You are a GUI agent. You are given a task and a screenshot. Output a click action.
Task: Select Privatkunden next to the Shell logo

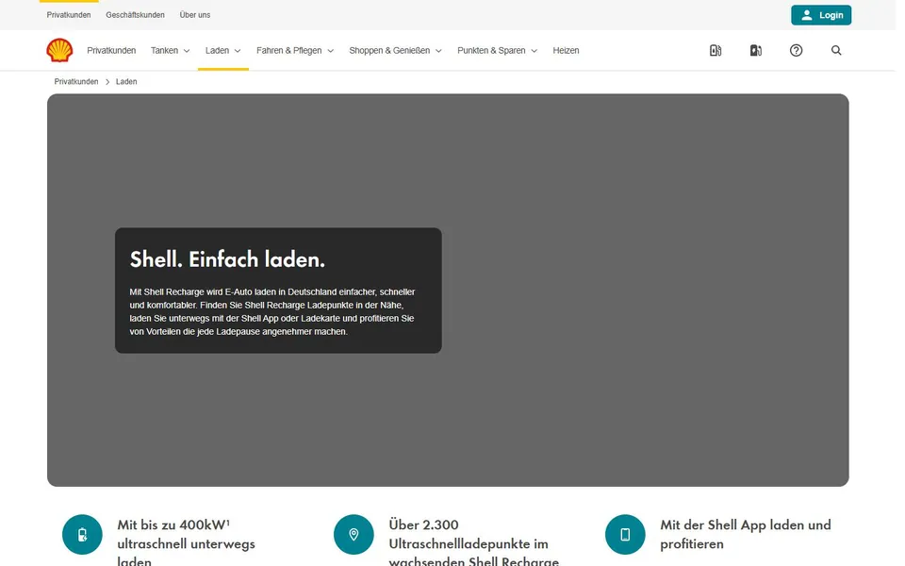coord(111,50)
